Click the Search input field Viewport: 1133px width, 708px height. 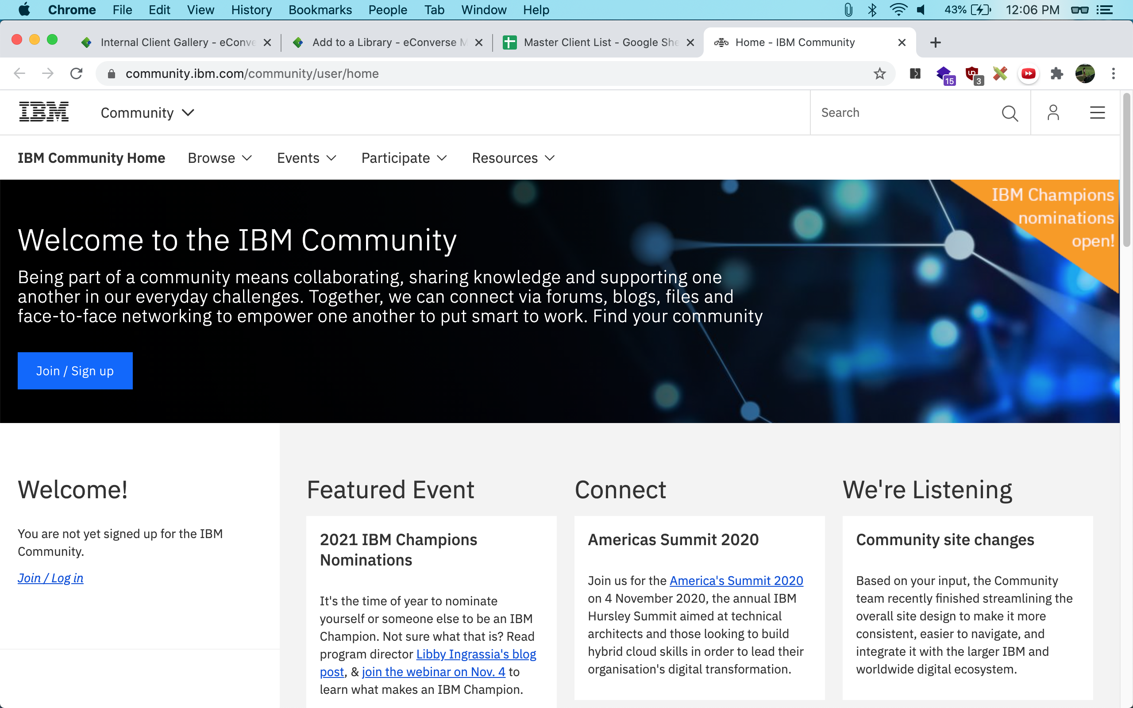(x=904, y=113)
